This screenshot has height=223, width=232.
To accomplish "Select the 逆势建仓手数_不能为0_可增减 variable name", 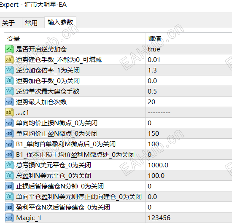I will (59, 60).
